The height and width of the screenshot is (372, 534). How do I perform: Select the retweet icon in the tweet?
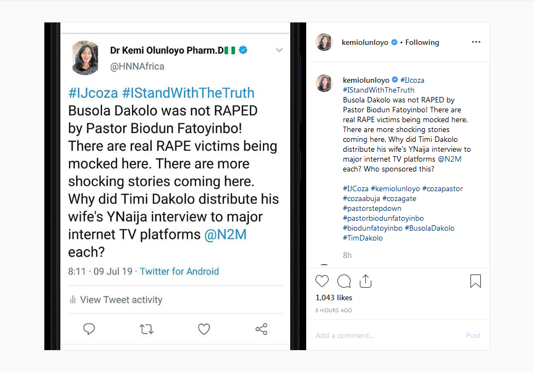click(146, 329)
